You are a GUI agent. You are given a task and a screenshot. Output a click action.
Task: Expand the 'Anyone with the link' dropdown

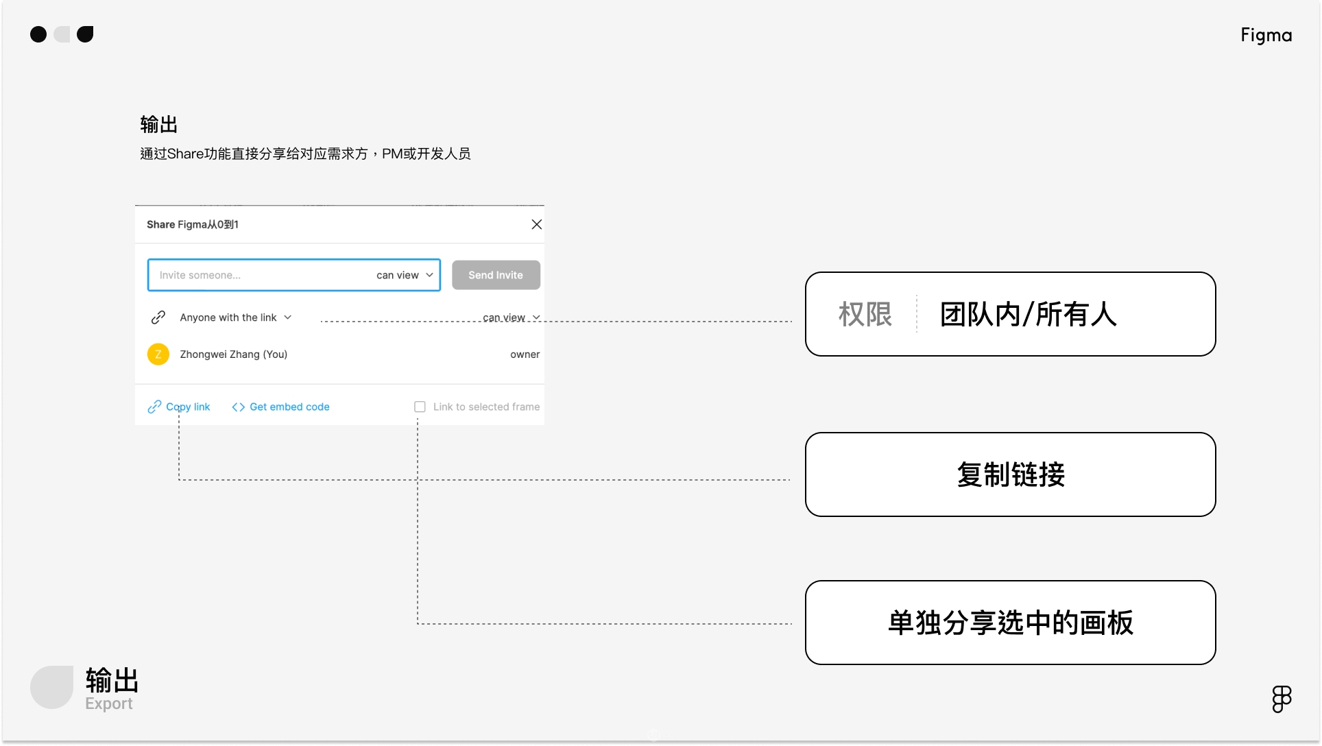pyautogui.click(x=236, y=317)
